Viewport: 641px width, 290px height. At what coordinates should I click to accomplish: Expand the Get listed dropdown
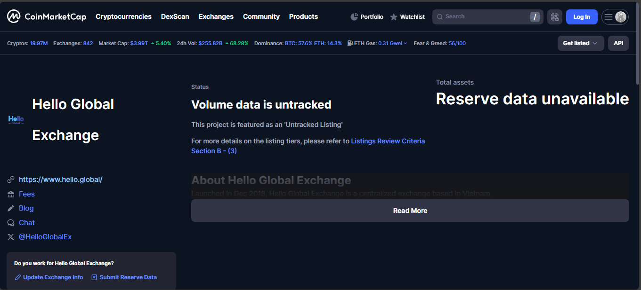click(x=580, y=43)
